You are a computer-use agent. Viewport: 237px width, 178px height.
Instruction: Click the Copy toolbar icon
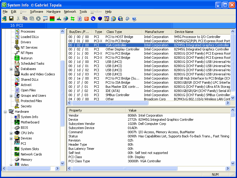[x=25, y=19]
